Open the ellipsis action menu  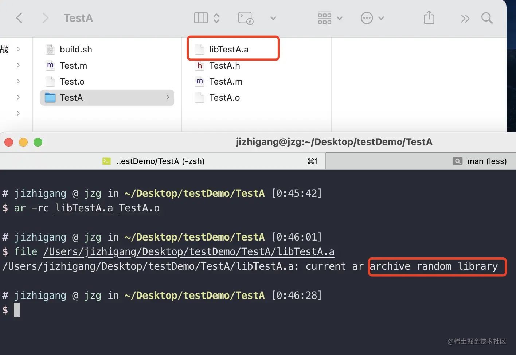click(x=367, y=18)
